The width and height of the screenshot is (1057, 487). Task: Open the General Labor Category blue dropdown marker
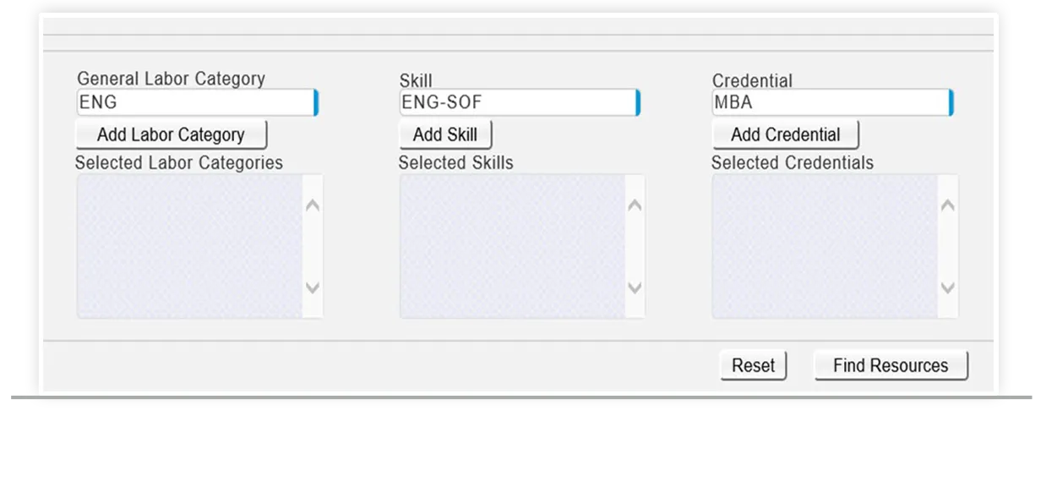[x=316, y=103]
